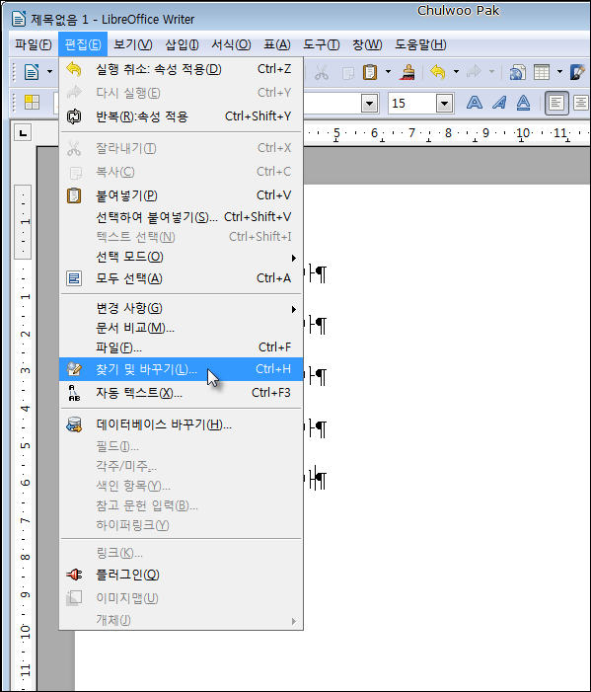Click the Paste clipboard toolbar icon
The image size is (591, 692).
(370, 72)
